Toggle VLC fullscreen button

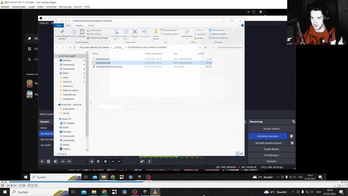tap(20, 185)
